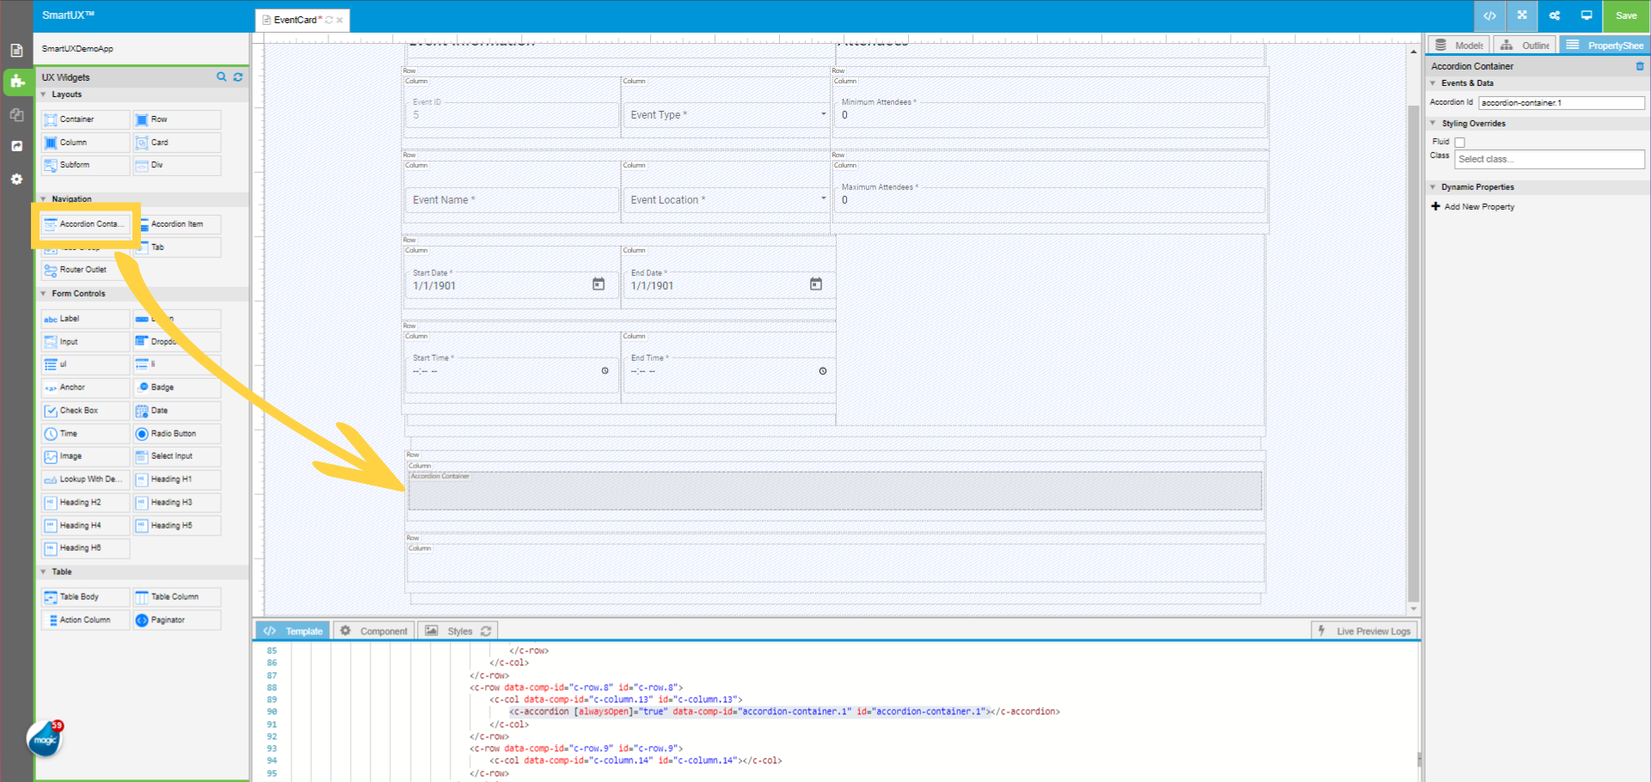Open the pages document icon in left sidebar

click(16, 51)
